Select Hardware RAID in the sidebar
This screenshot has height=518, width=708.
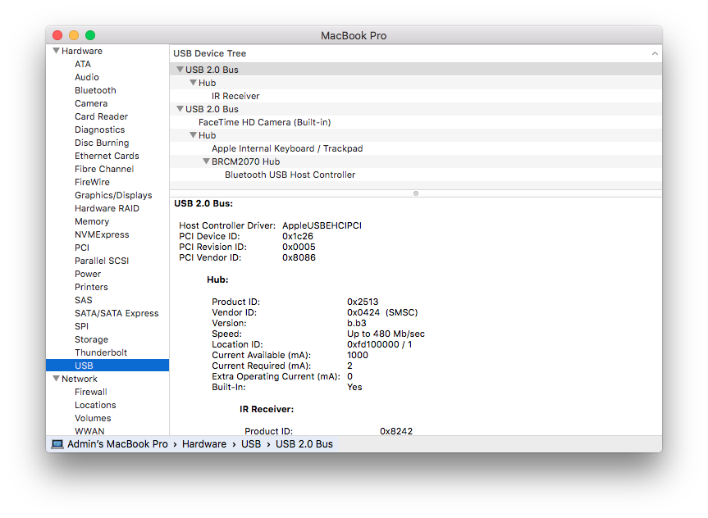(107, 208)
